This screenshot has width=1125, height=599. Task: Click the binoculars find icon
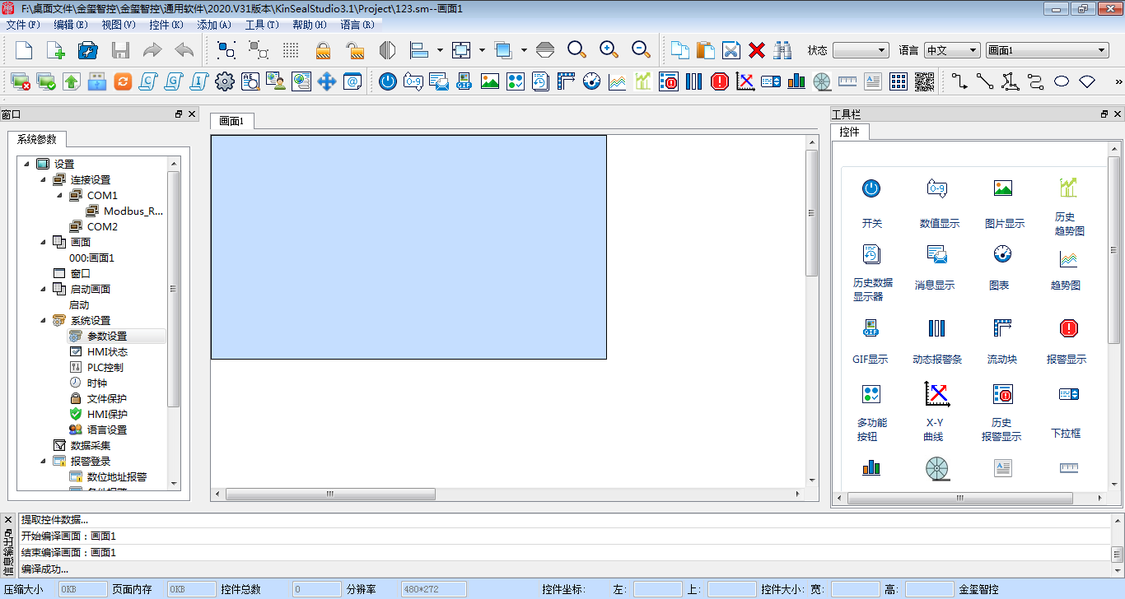coord(782,50)
